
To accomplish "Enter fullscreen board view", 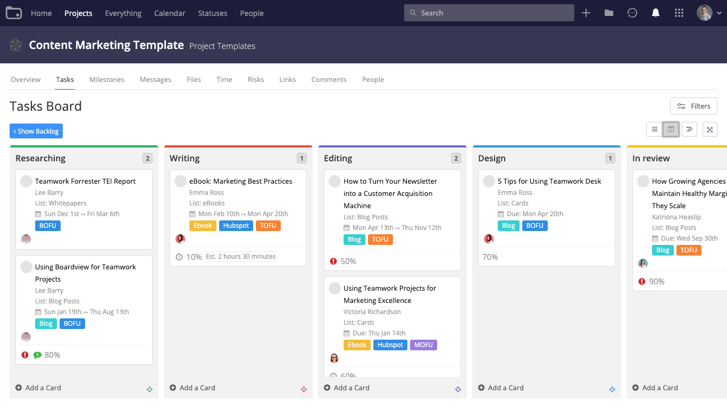I will point(709,129).
